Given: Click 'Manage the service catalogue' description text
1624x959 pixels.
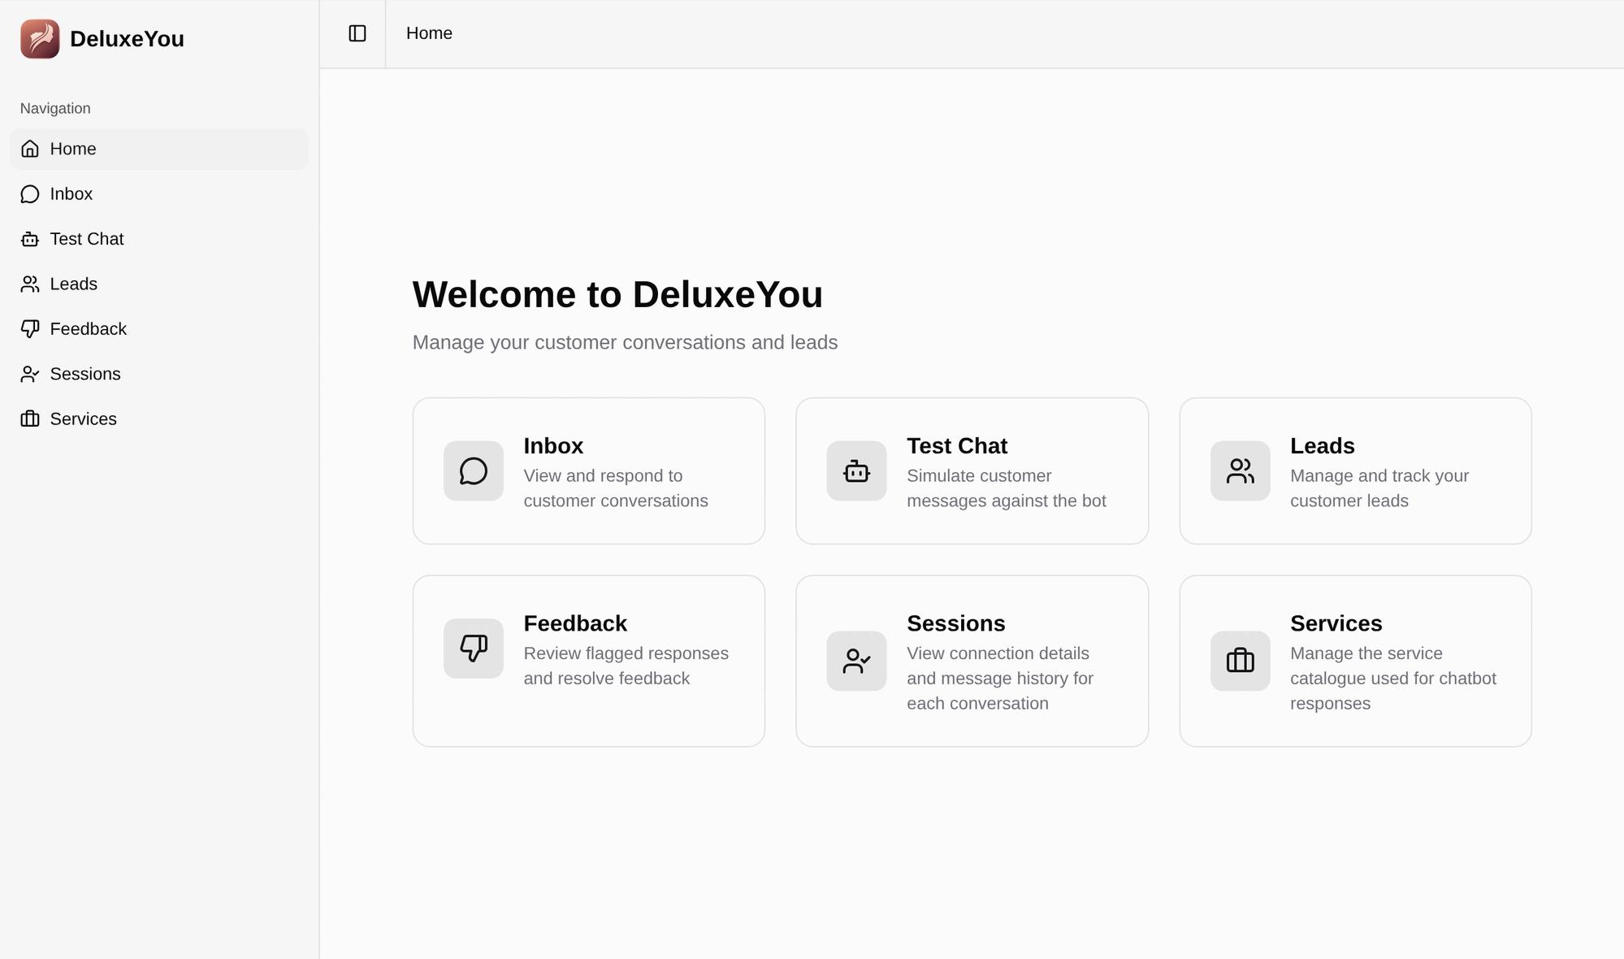Looking at the screenshot, I should (1393, 679).
